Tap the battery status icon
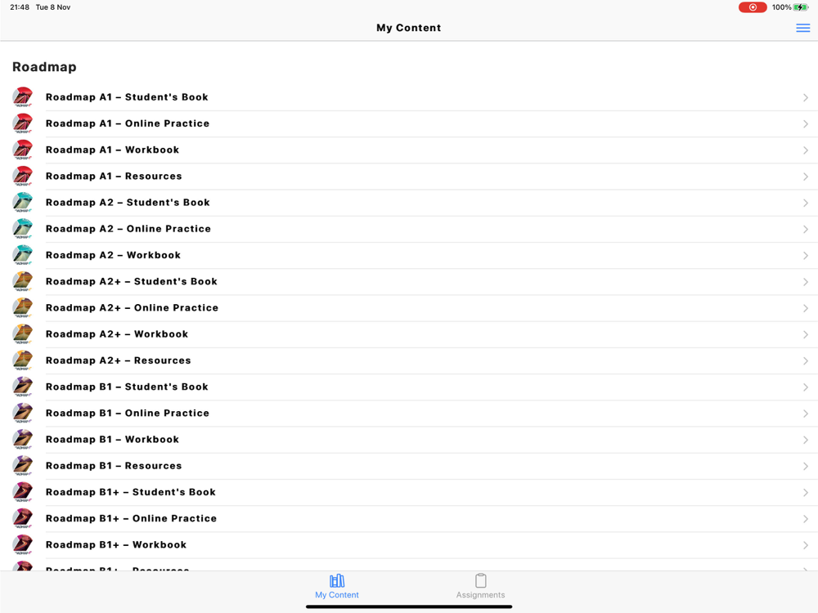 pyautogui.click(x=800, y=7)
